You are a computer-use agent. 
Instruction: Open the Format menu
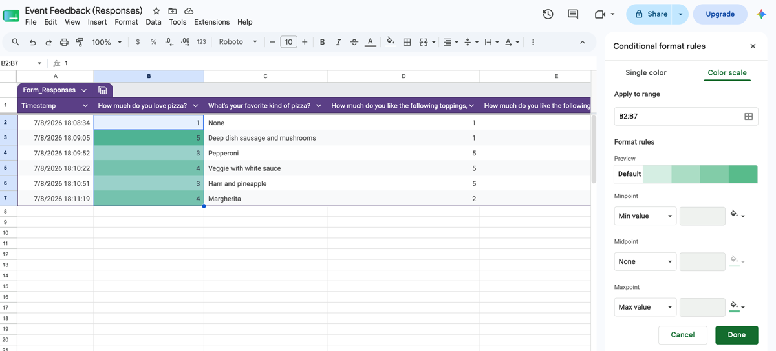point(126,22)
